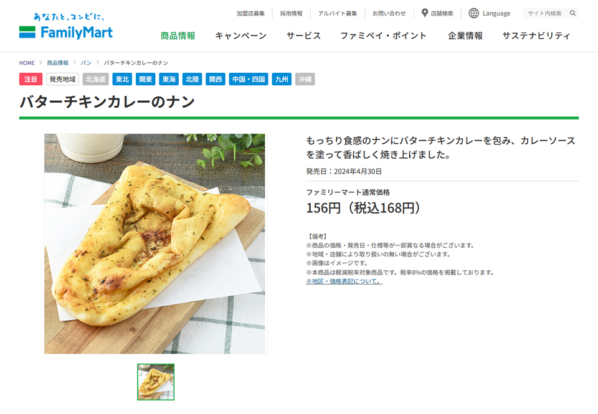Screen dimensions: 598x414
Task: Open the サステナビリティ menu
Action: pos(536,36)
